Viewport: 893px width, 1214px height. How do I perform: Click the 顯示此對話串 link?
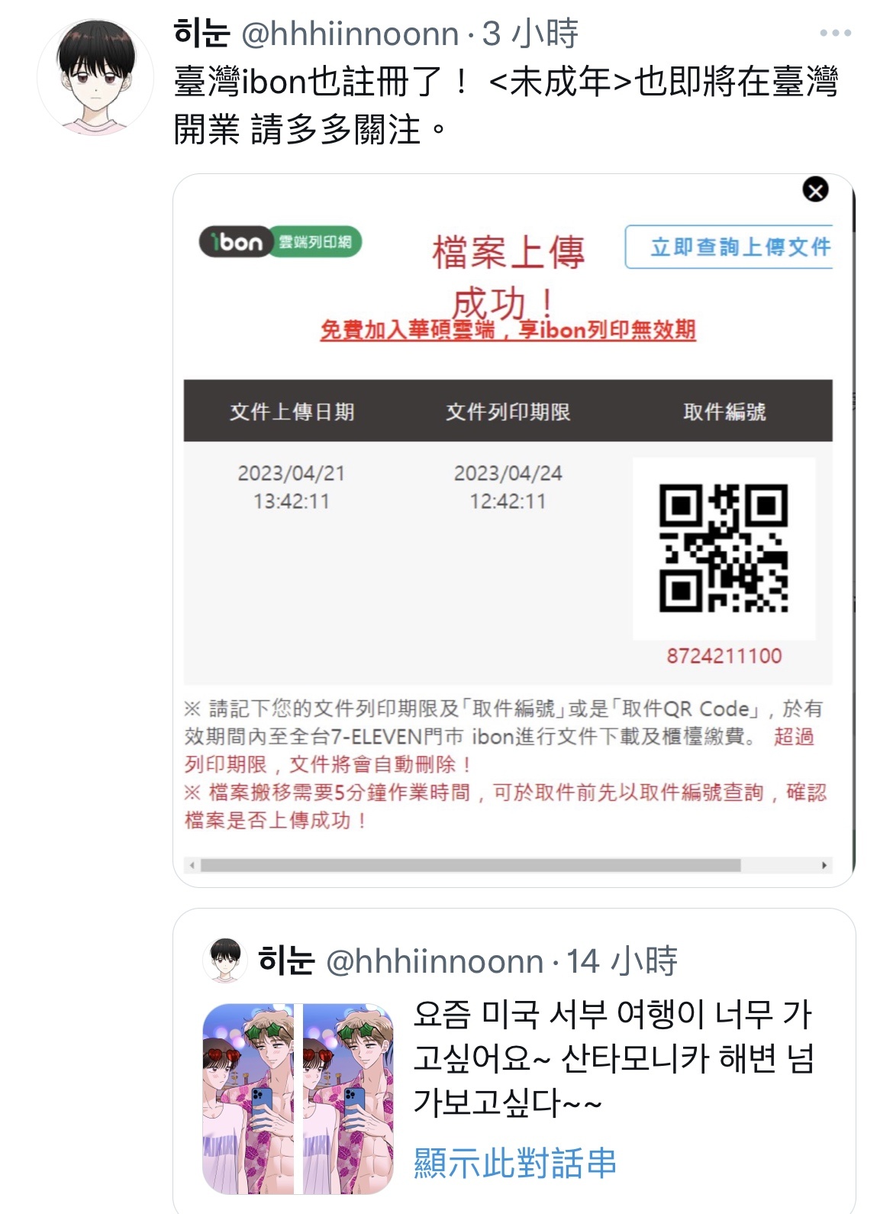pyautogui.click(x=514, y=1163)
